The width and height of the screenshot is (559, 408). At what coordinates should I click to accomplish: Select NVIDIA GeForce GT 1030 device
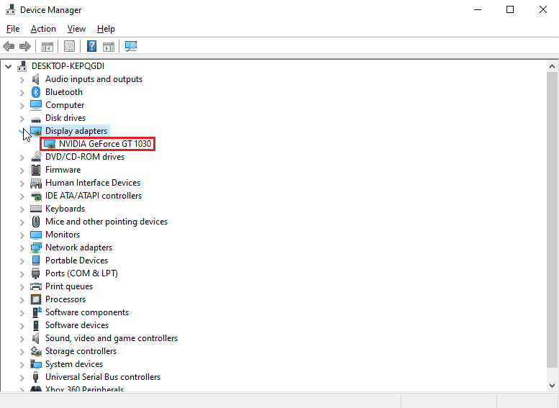coord(105,144)
